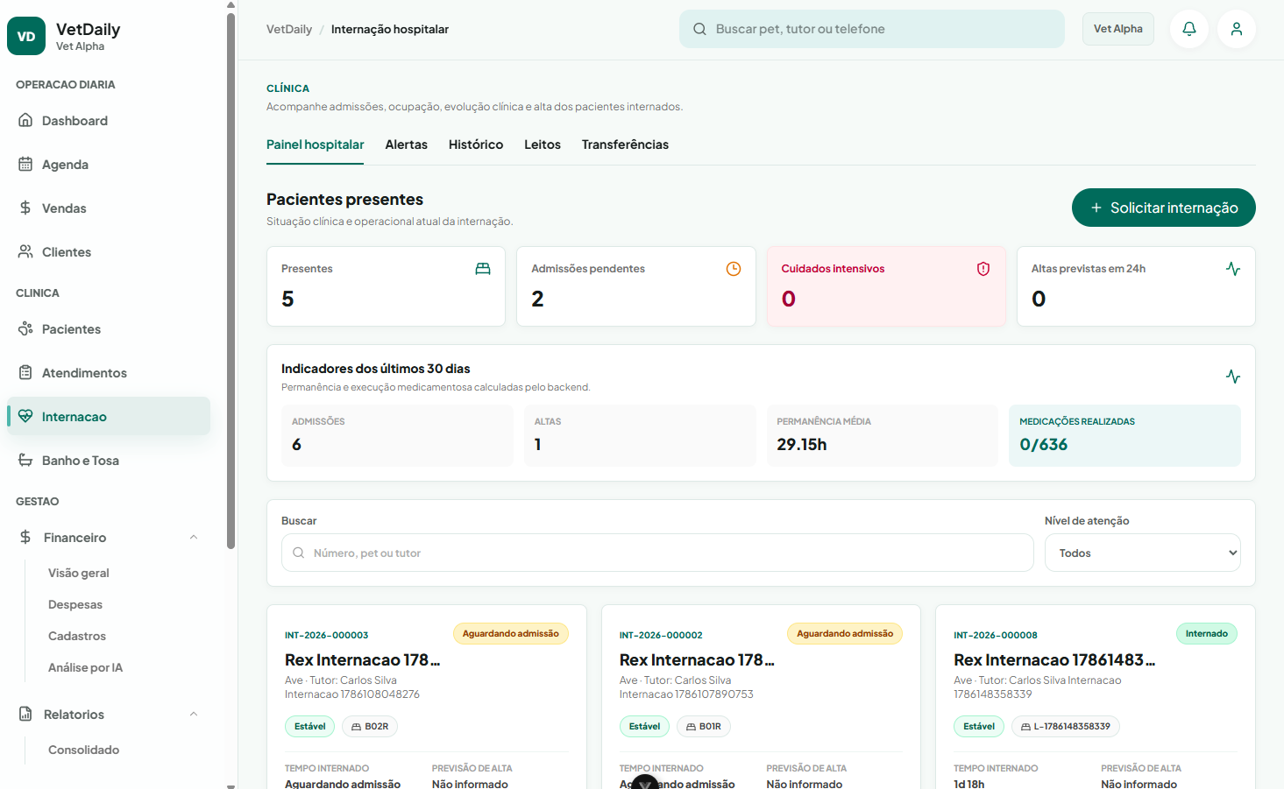The height and width of the screenshot is (789, 1284).
Task: Collapse the Relatorios submenu chevron
Action: [x=194, y=714]
